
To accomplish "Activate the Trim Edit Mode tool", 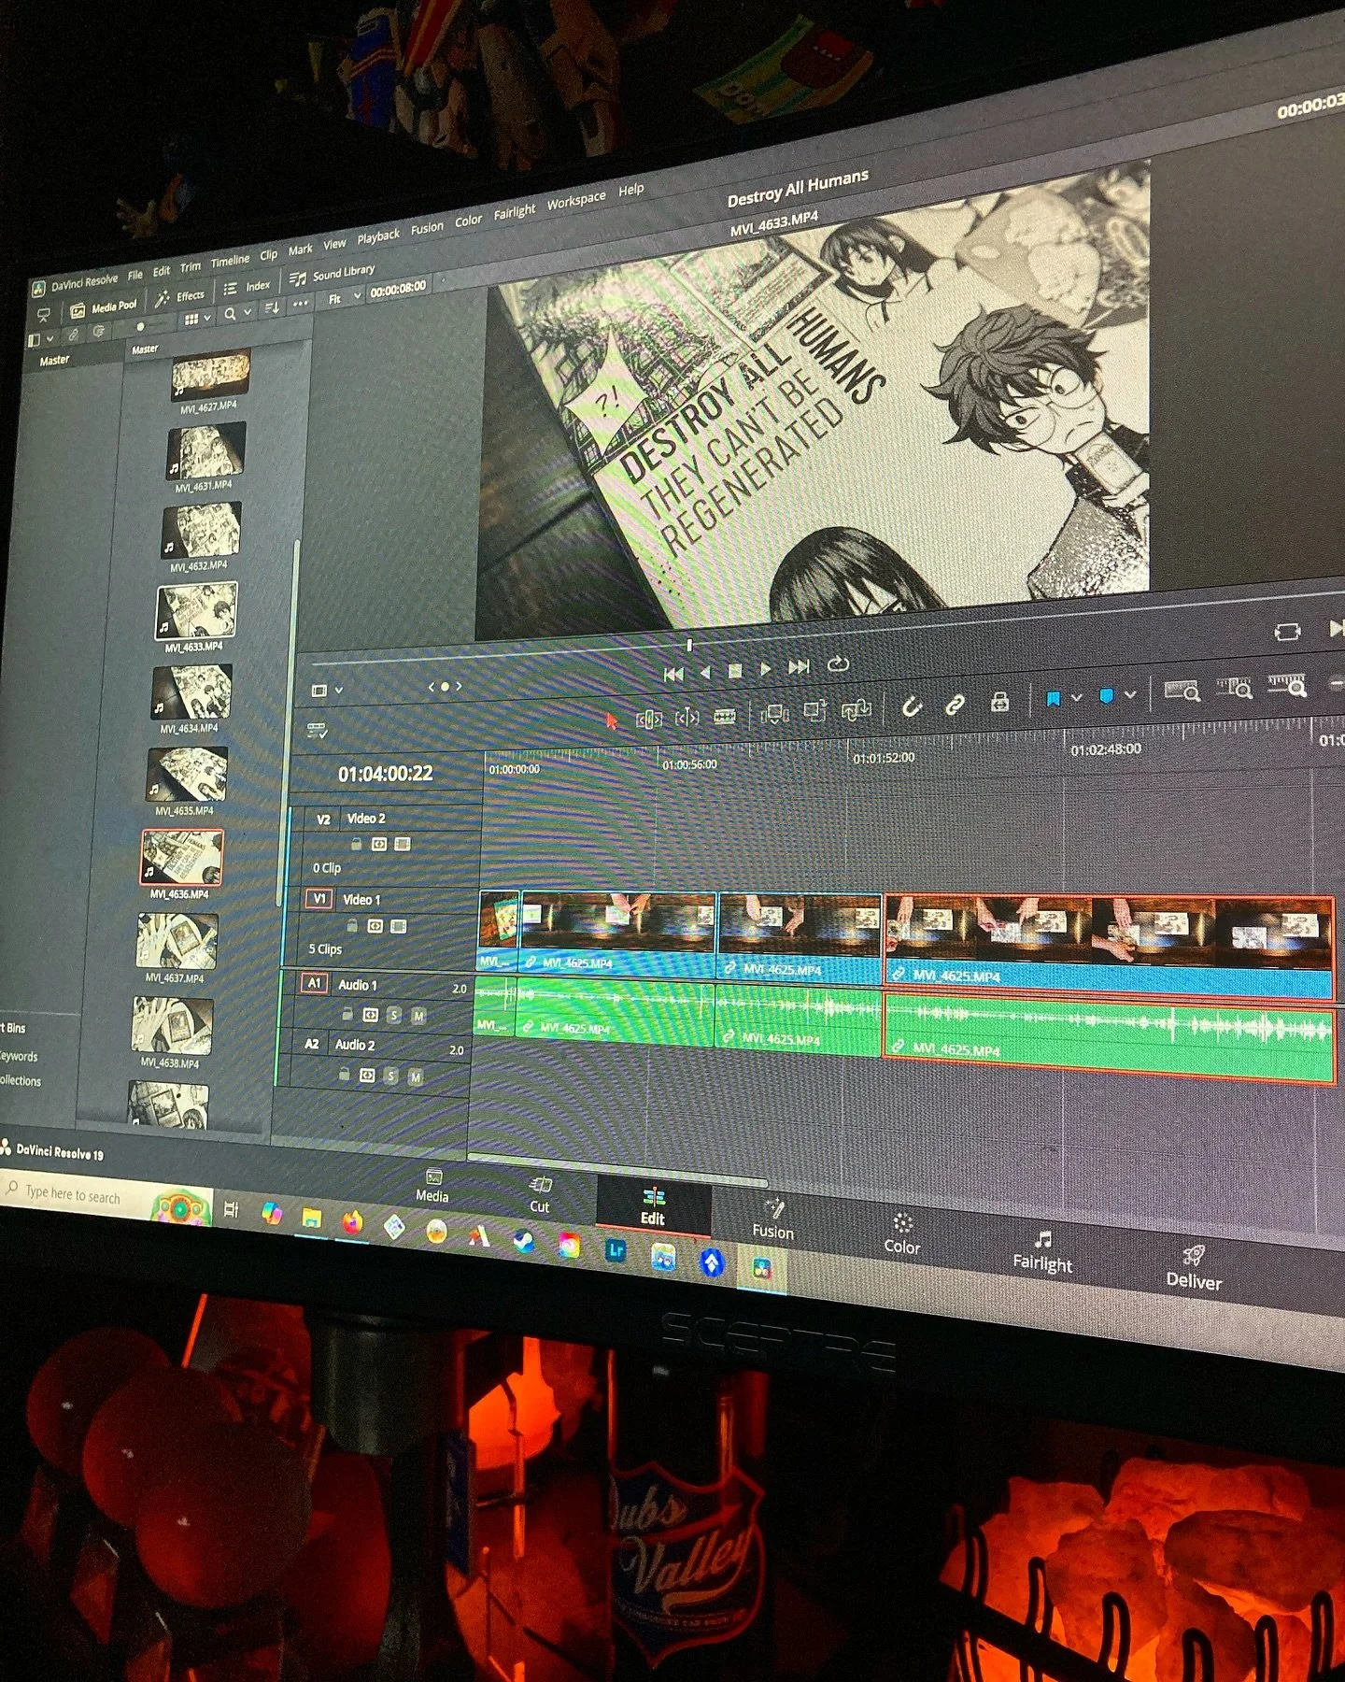I will (649, 719).
